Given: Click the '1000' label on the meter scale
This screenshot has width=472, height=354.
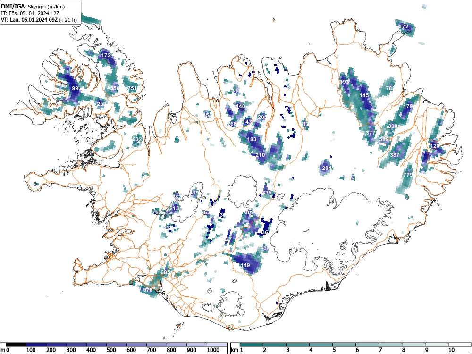Looking at the screenshot, I should pos(213,350).
